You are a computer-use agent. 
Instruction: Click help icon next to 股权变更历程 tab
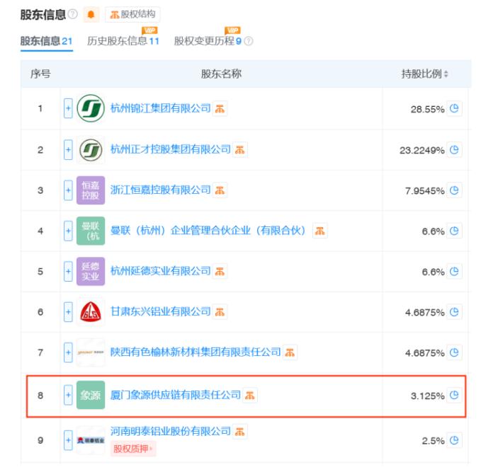(249, 42)
